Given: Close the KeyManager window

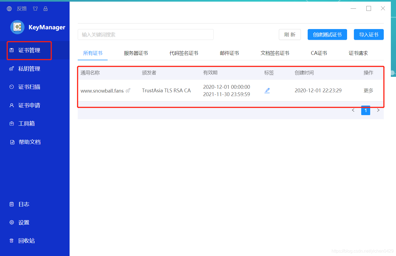Looking at the screenshot, I should 383,8.
